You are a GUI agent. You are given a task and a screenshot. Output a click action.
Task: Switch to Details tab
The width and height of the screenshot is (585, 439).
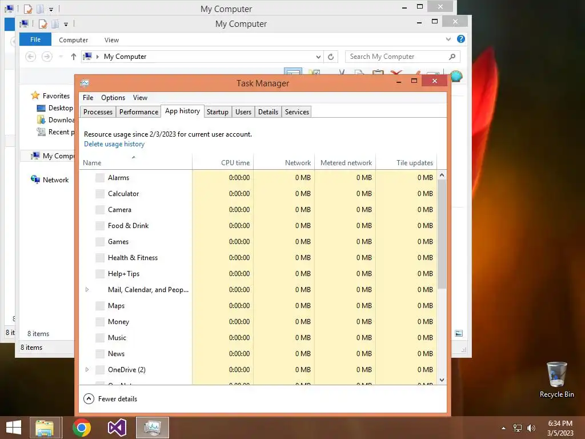click(x=269, y=112)
